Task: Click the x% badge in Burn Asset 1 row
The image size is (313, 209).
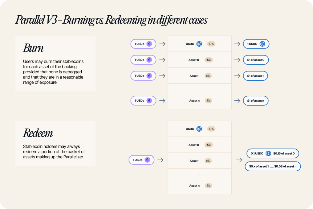Action: point(208,76)
